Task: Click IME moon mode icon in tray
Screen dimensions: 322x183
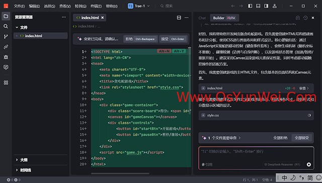Action: click(293, 177)
